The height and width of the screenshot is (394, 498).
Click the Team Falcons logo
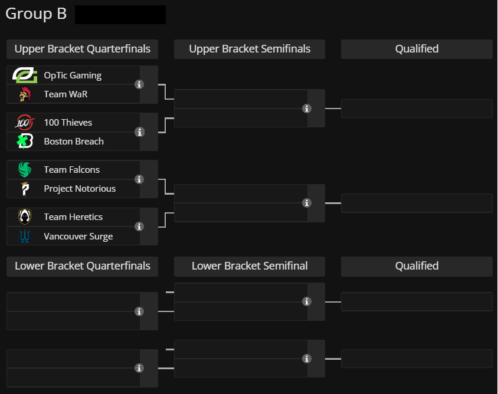tap(25, 169)
